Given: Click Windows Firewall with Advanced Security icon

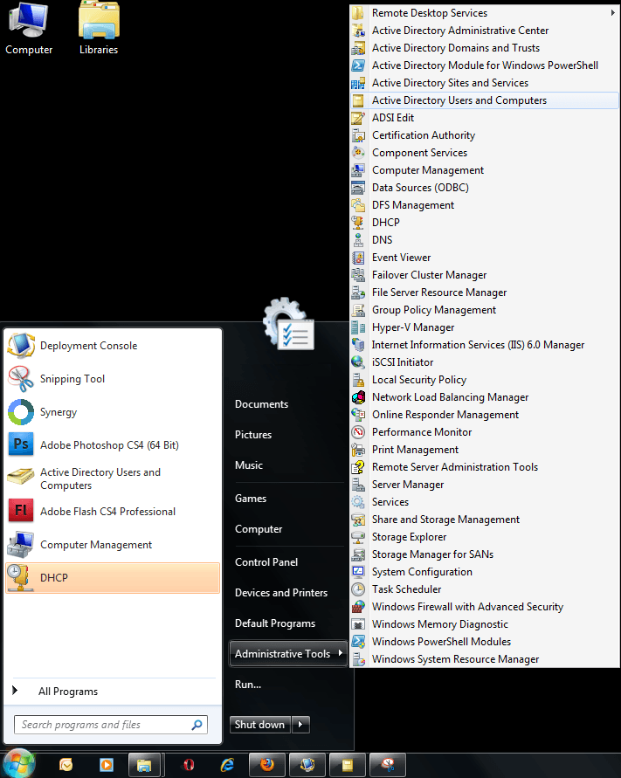Looking at the screenshot, I should (x=358, y=606).
